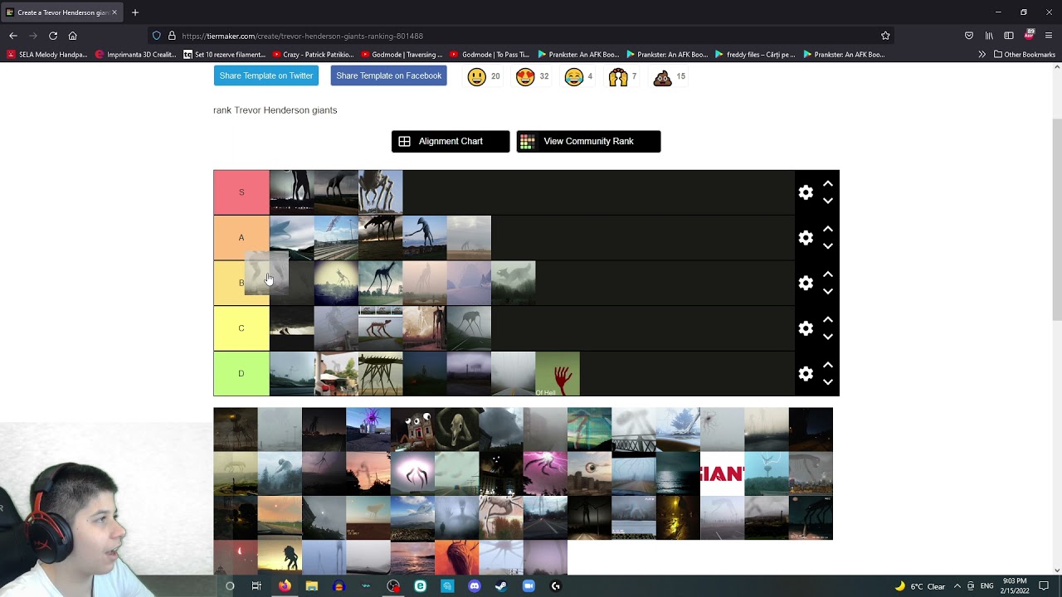Open Zoom from the taskbar
Screen dimensions: 1062x597
[x=529, y=586]
